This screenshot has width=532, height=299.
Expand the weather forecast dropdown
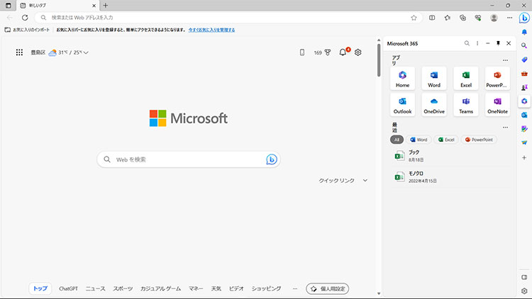click(86, 52)
